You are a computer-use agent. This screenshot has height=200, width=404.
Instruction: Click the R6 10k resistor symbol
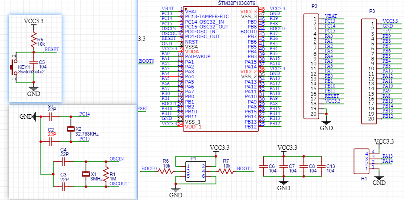[167, 172]
